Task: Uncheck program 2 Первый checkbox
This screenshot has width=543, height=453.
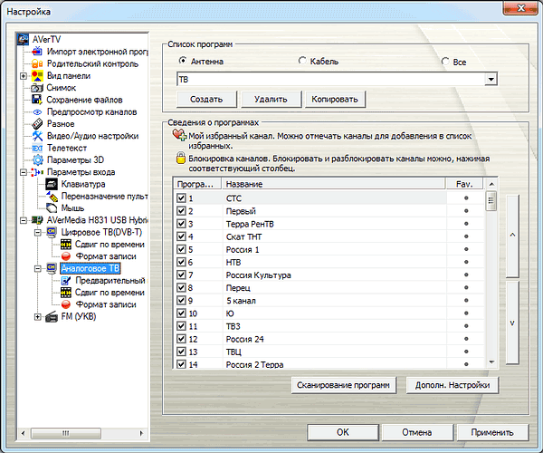Action: point(181,211)
